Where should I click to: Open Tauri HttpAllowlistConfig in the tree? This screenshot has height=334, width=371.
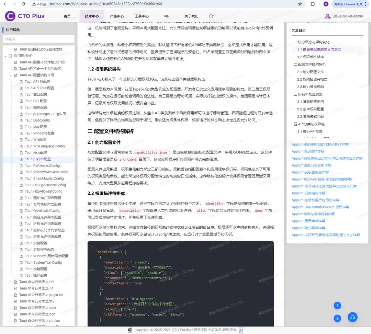click(x=44, y=192)
